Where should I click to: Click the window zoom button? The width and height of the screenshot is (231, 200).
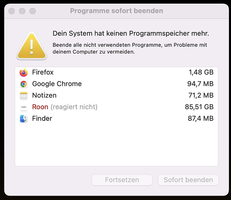click(32, 11)
